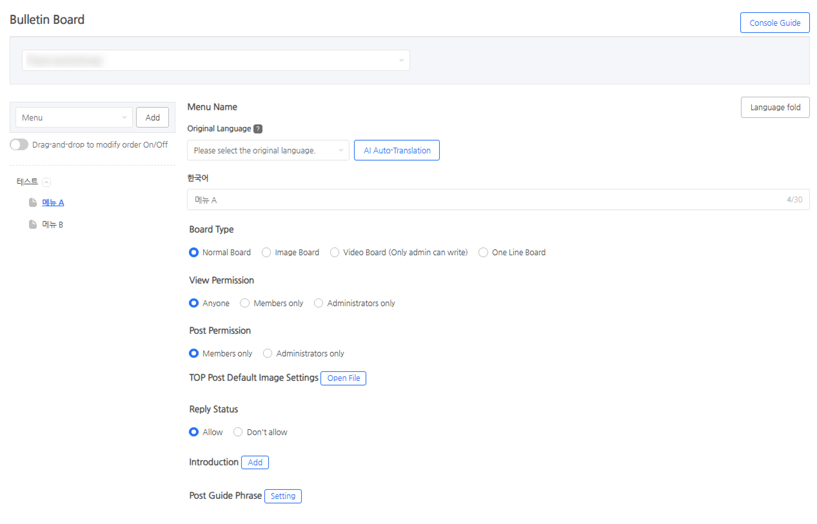The image size is (817, 524).
Task: Set View Permission to Members only
Action: [x=245, y=304]
